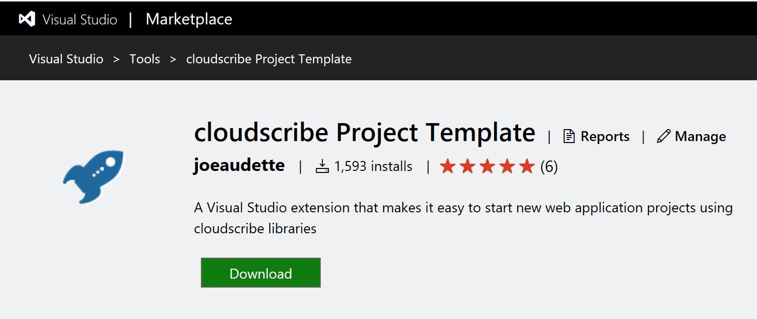Click the fourth rating star
Viewport: 757px width, 319px height.
pos(507,166)
